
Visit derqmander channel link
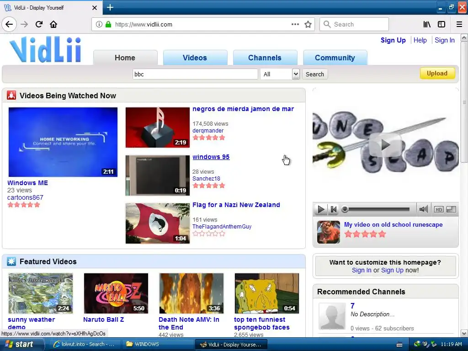click(208, 131)
